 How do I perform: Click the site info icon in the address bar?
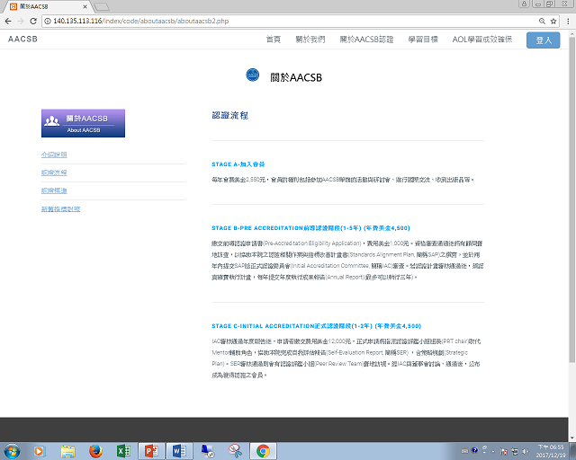tap(48, 21)
